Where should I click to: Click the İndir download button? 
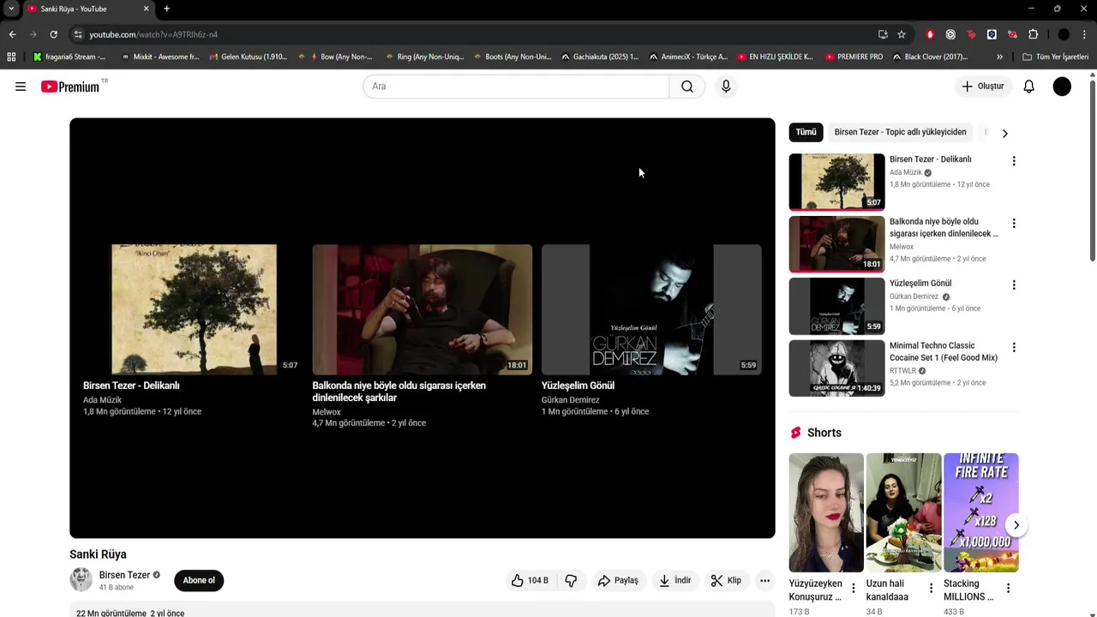(674, 580)
